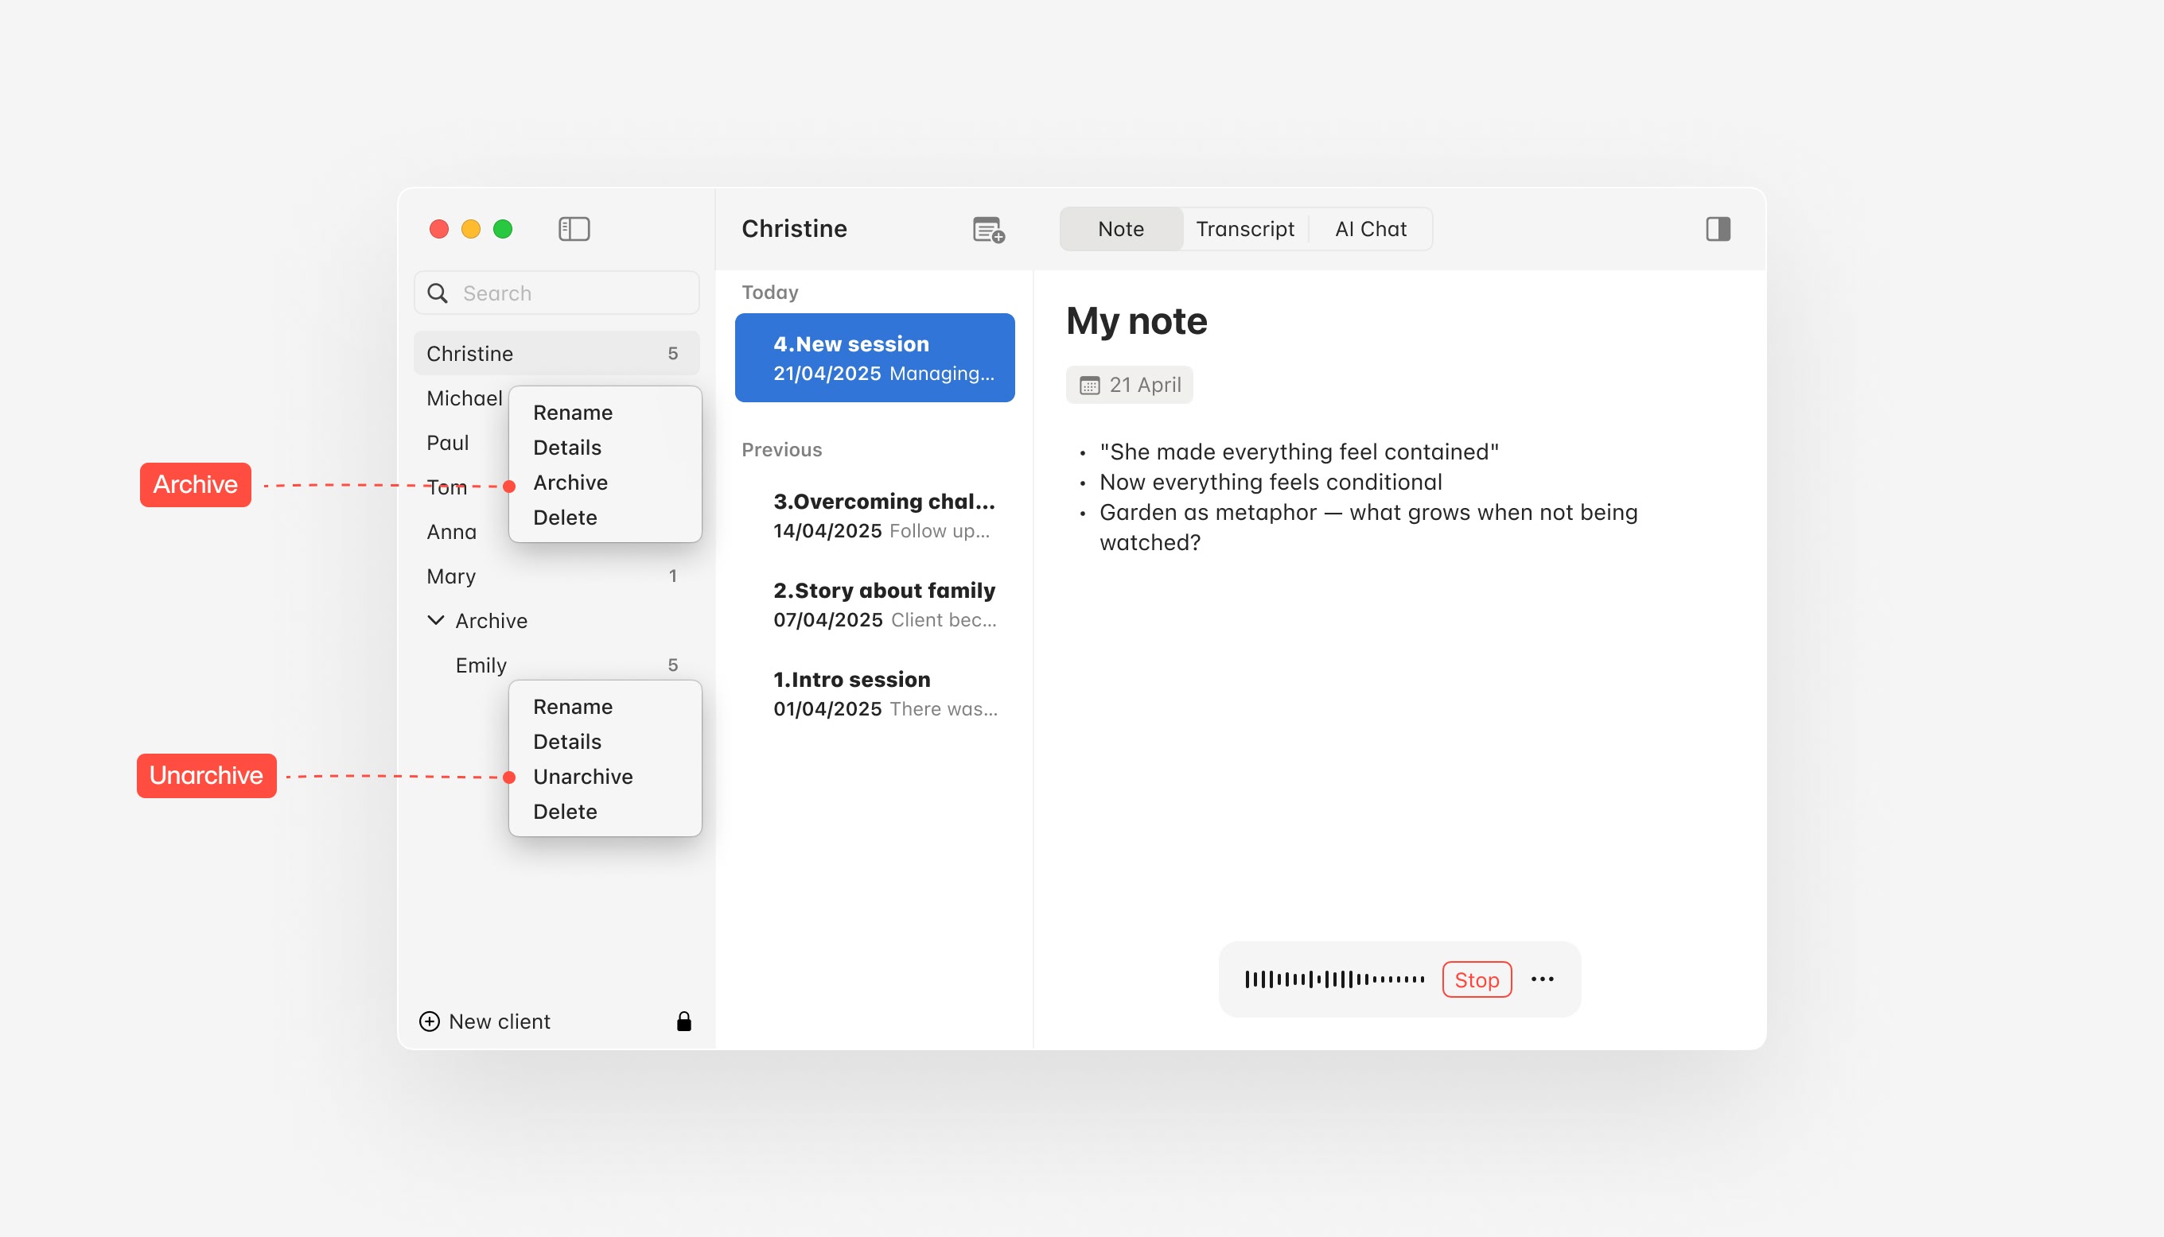Switch to the AI Chat tab
The image size is (2164, 1237).
click(1370, 228)
